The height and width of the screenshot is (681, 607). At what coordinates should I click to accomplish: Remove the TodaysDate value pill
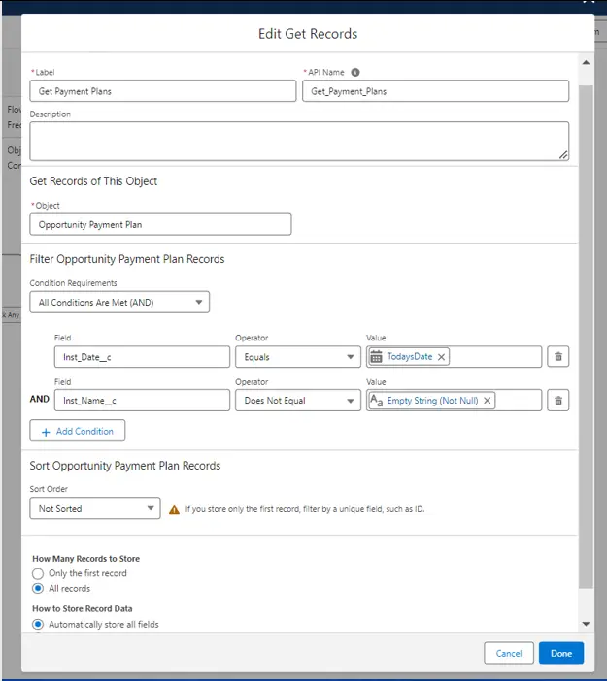point(441,357)
